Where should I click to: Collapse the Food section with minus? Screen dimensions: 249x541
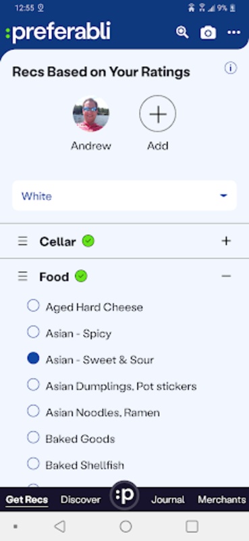226,276
